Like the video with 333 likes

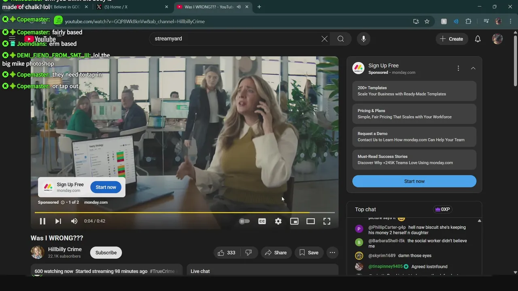click(227, 253)
